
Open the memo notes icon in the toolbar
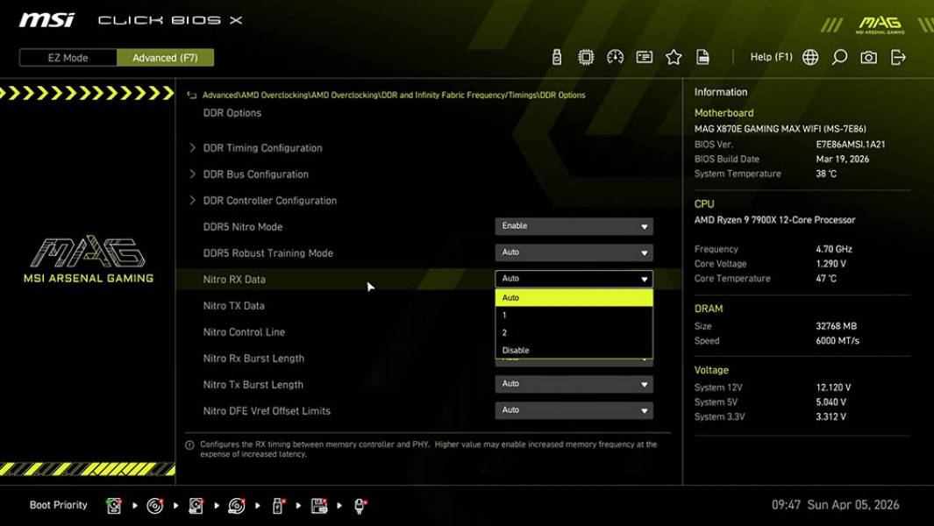[645, 56]
